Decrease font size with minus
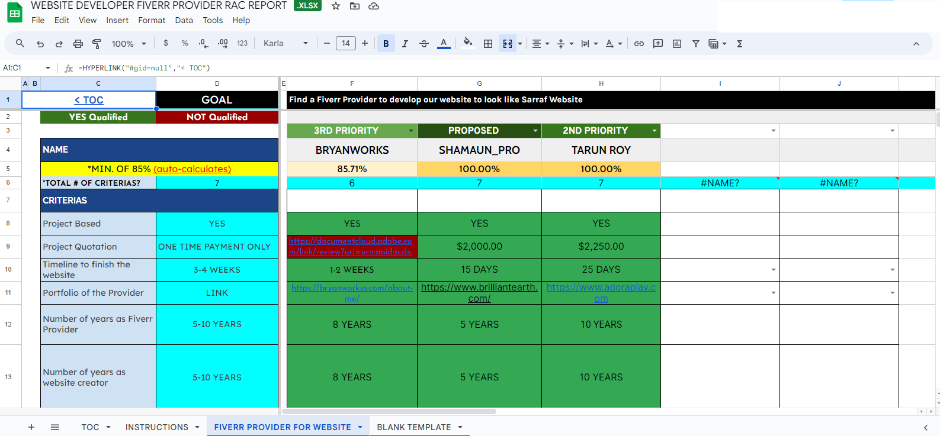 [326, 43]
